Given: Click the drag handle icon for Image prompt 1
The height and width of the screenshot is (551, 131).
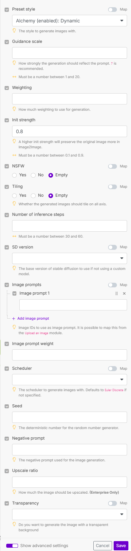Looking at the screenshot, I should 117,293.
